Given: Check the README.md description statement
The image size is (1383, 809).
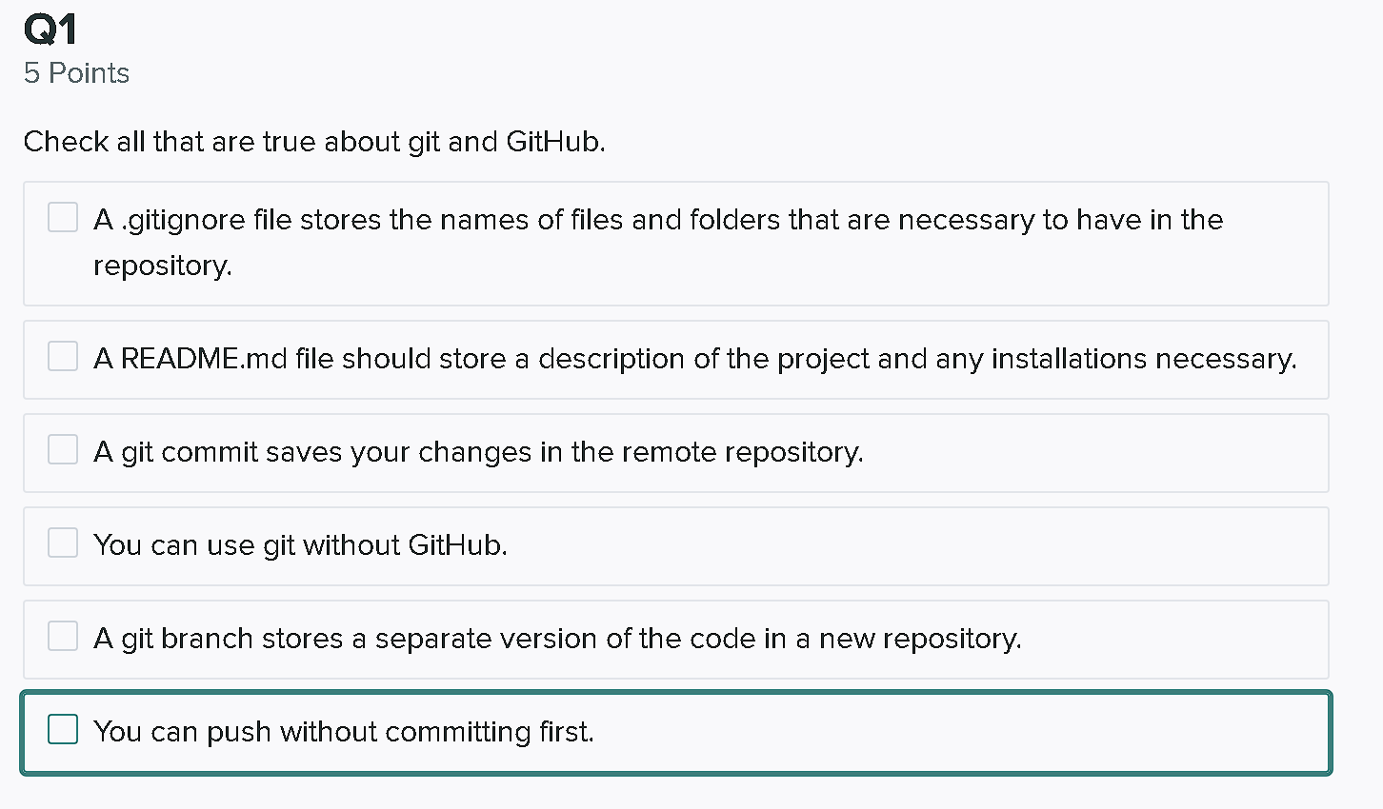Looking at the screenshot, I should click(62, 356).
